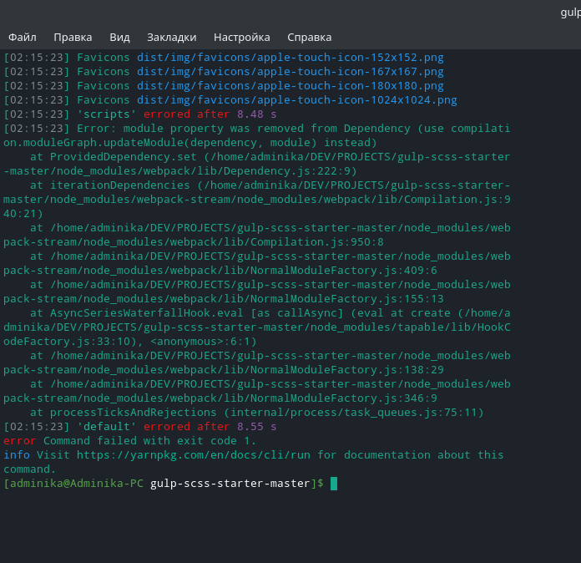Click the "NormalModuleFactory.js:138:29" text
Screen dimensions: 581x563
(x=346, y=370)
